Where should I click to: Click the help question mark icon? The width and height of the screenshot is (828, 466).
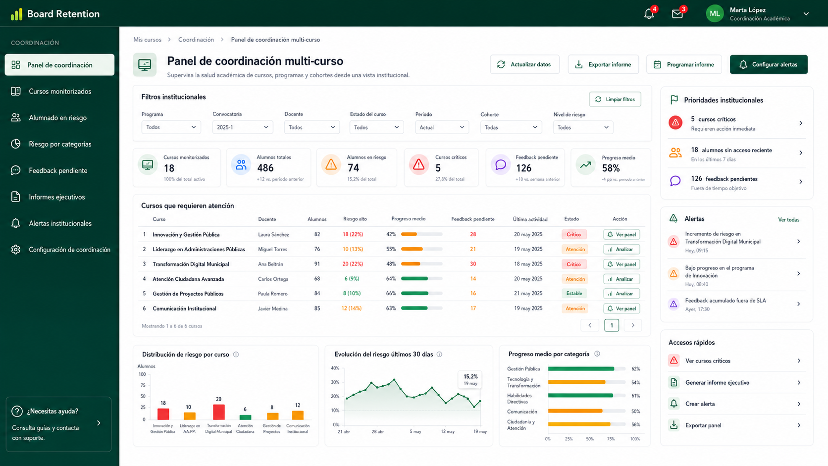click(x=17, y=411)
